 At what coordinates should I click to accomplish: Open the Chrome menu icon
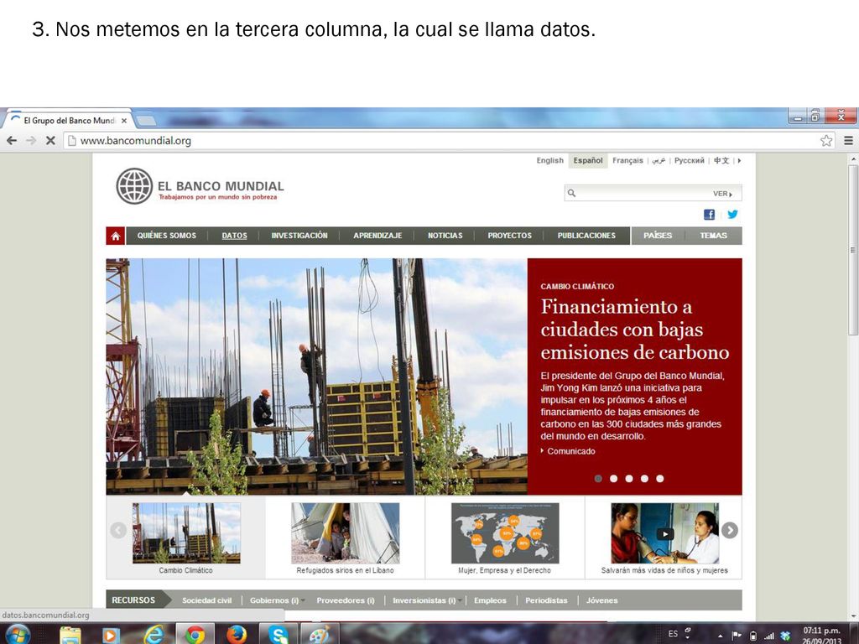point(848,141)
